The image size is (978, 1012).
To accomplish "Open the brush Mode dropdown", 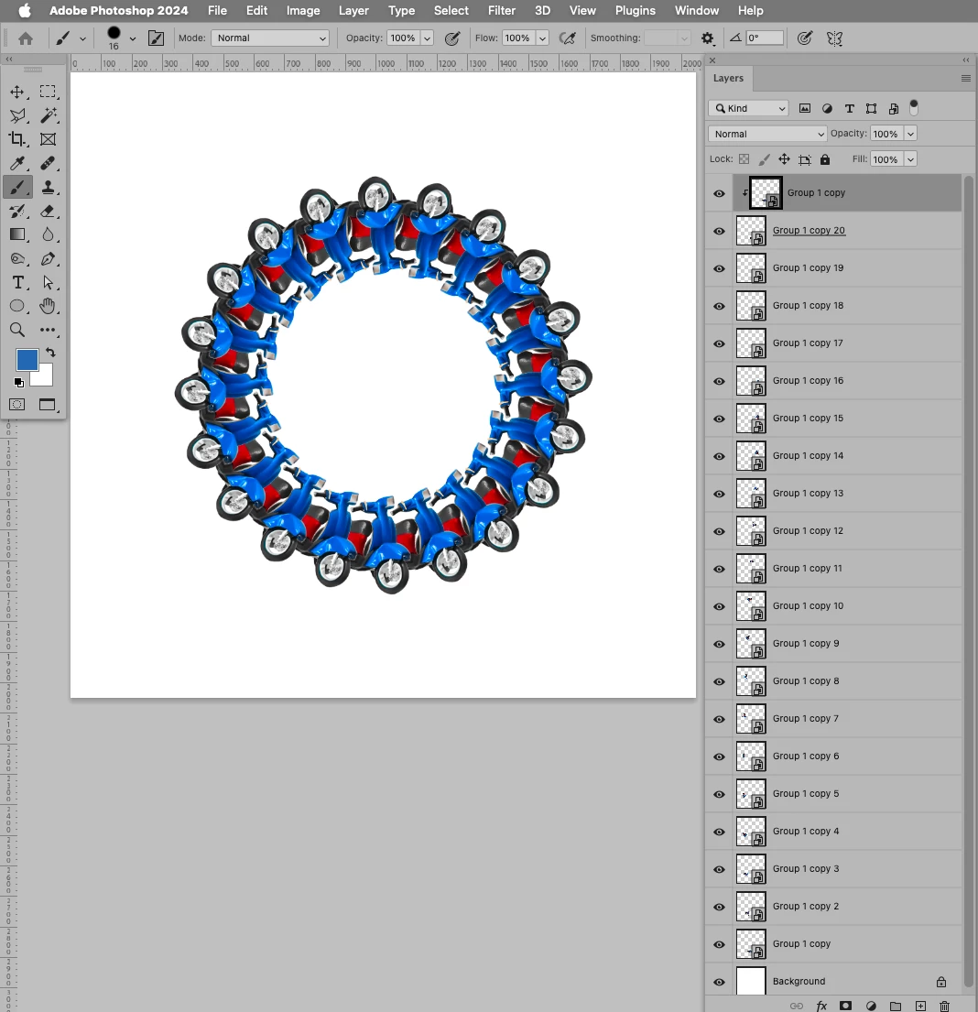I will (x=270, y=38).
